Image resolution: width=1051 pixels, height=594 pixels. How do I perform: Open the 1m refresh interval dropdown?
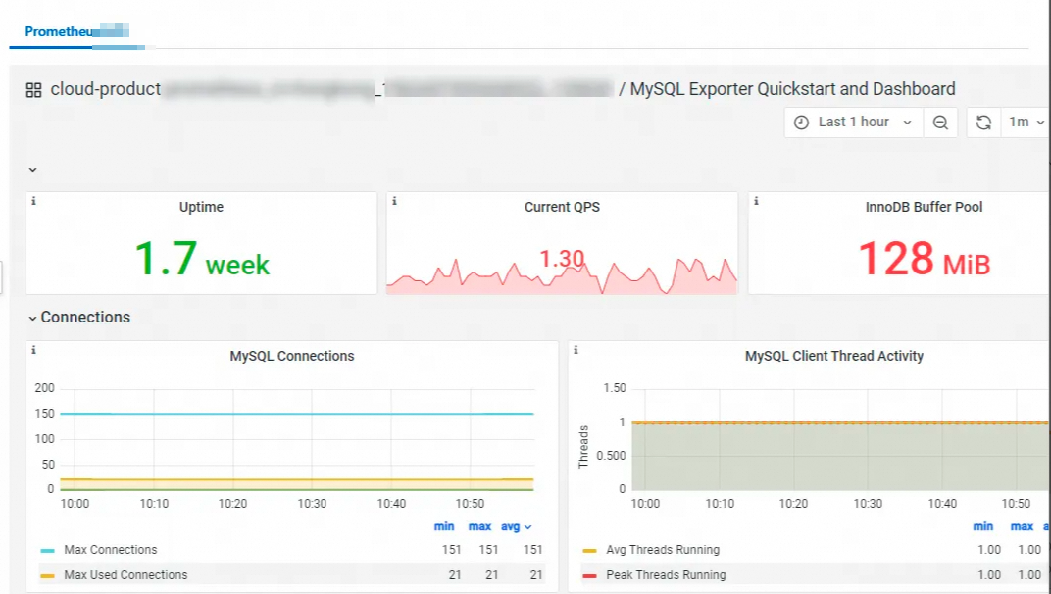click(1026, 122)
